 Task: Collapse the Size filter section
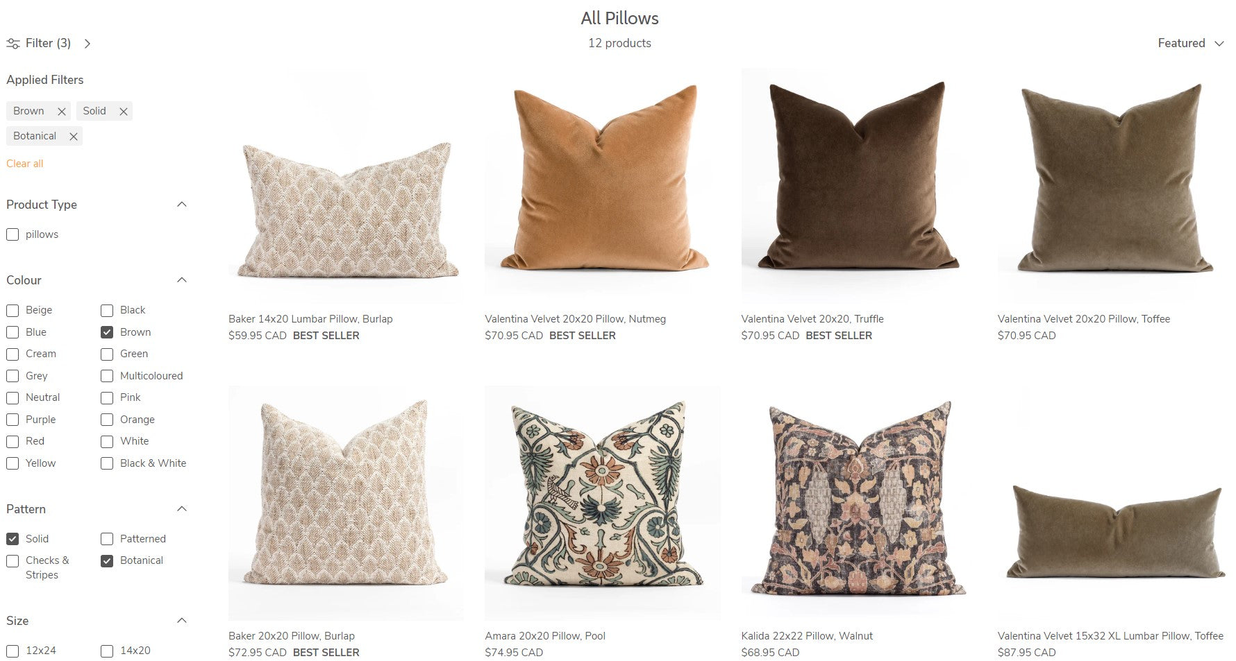[182, 621]
